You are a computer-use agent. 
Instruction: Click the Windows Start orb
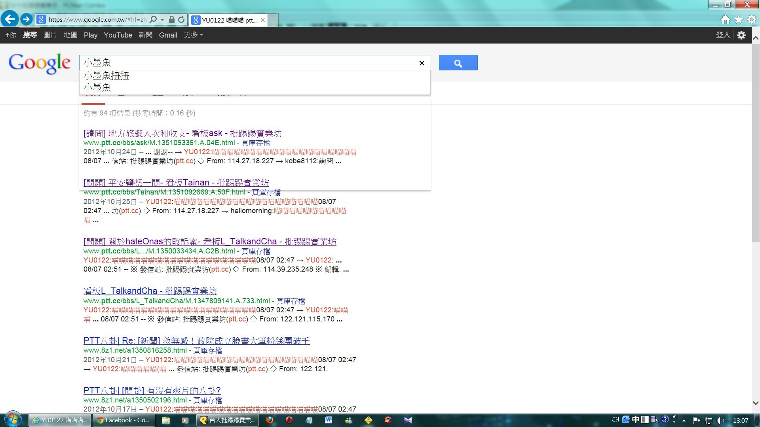[x=13, y=419]
